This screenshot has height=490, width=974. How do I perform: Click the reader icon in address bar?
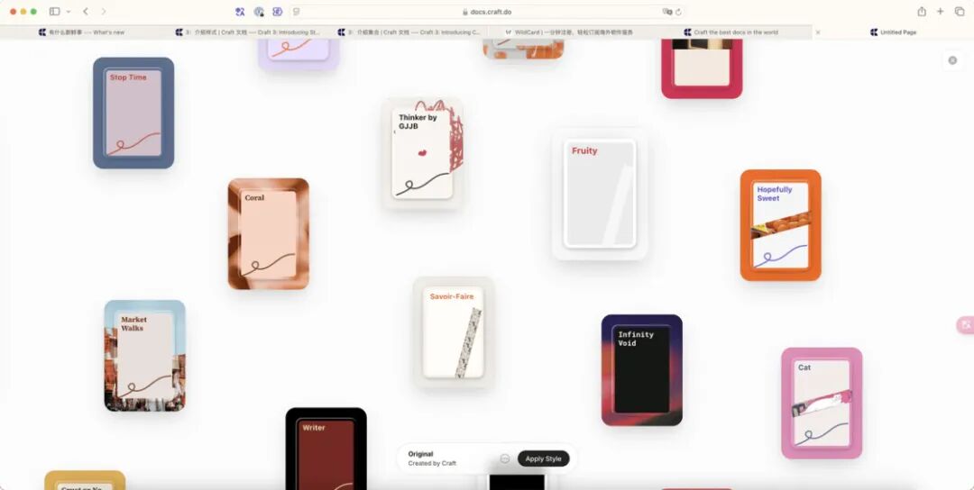297,12
